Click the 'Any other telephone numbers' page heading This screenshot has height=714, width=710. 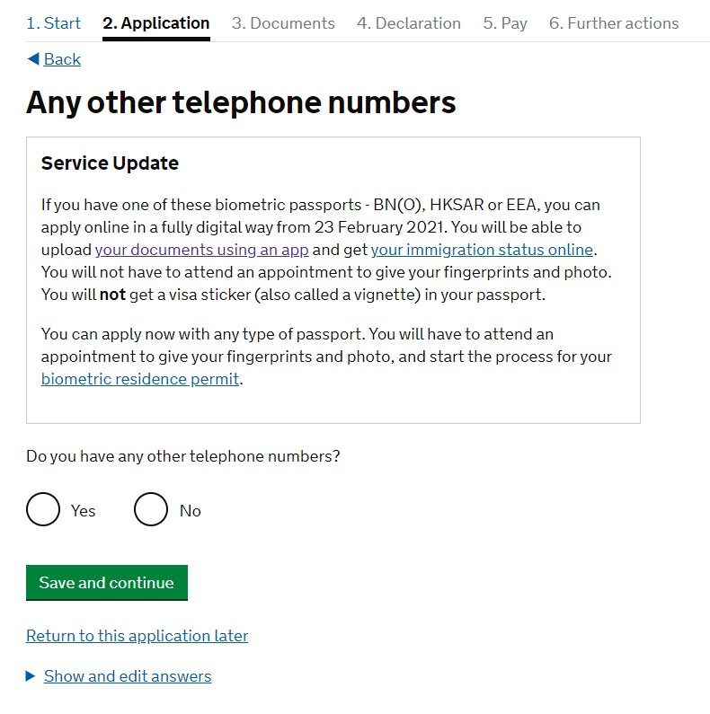point(241,103)
